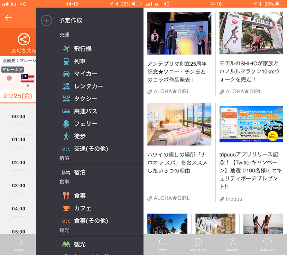287x255 pixels.
Task: Tap the 友だち共有 share button
Action: (24, 43)
